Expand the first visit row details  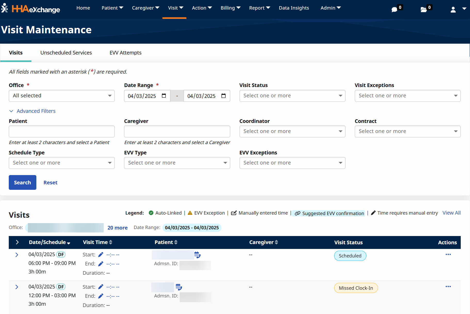tap(17, 255)
